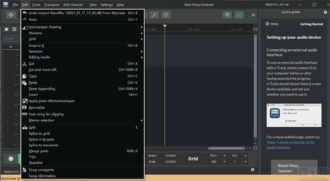This screenshot has height=181, width=330.
Task: Click the Normalize icon
Action: tap(25, 108)
